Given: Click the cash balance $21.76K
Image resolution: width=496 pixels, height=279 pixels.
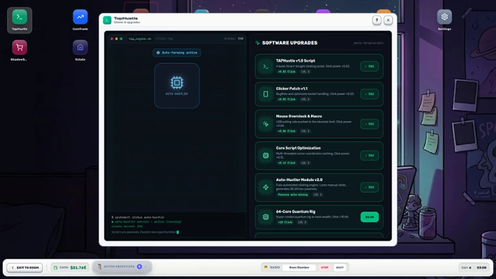Looking at the screenshot, I should pos(78,267).
